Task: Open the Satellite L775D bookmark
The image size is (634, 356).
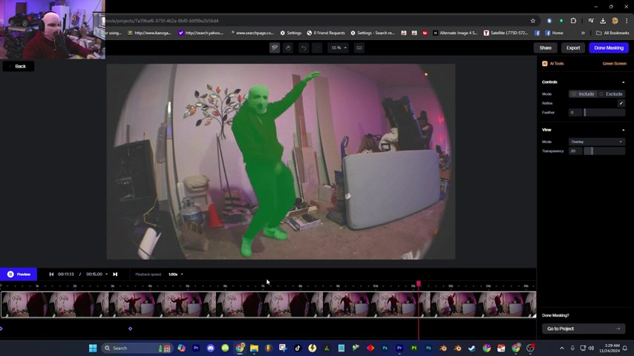Action: [506, 33]
